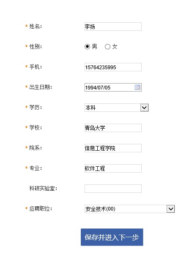The width and height of the screenshot is (192, 257).
Task: Select the 男 radio button
Action: (88, 47)
